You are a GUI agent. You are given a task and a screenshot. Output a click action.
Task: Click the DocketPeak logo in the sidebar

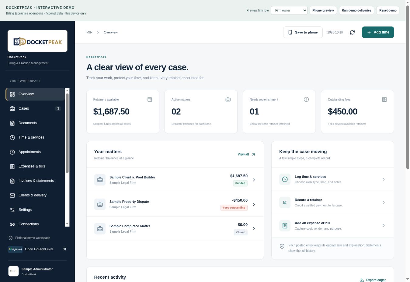click(x=37, y=41)
